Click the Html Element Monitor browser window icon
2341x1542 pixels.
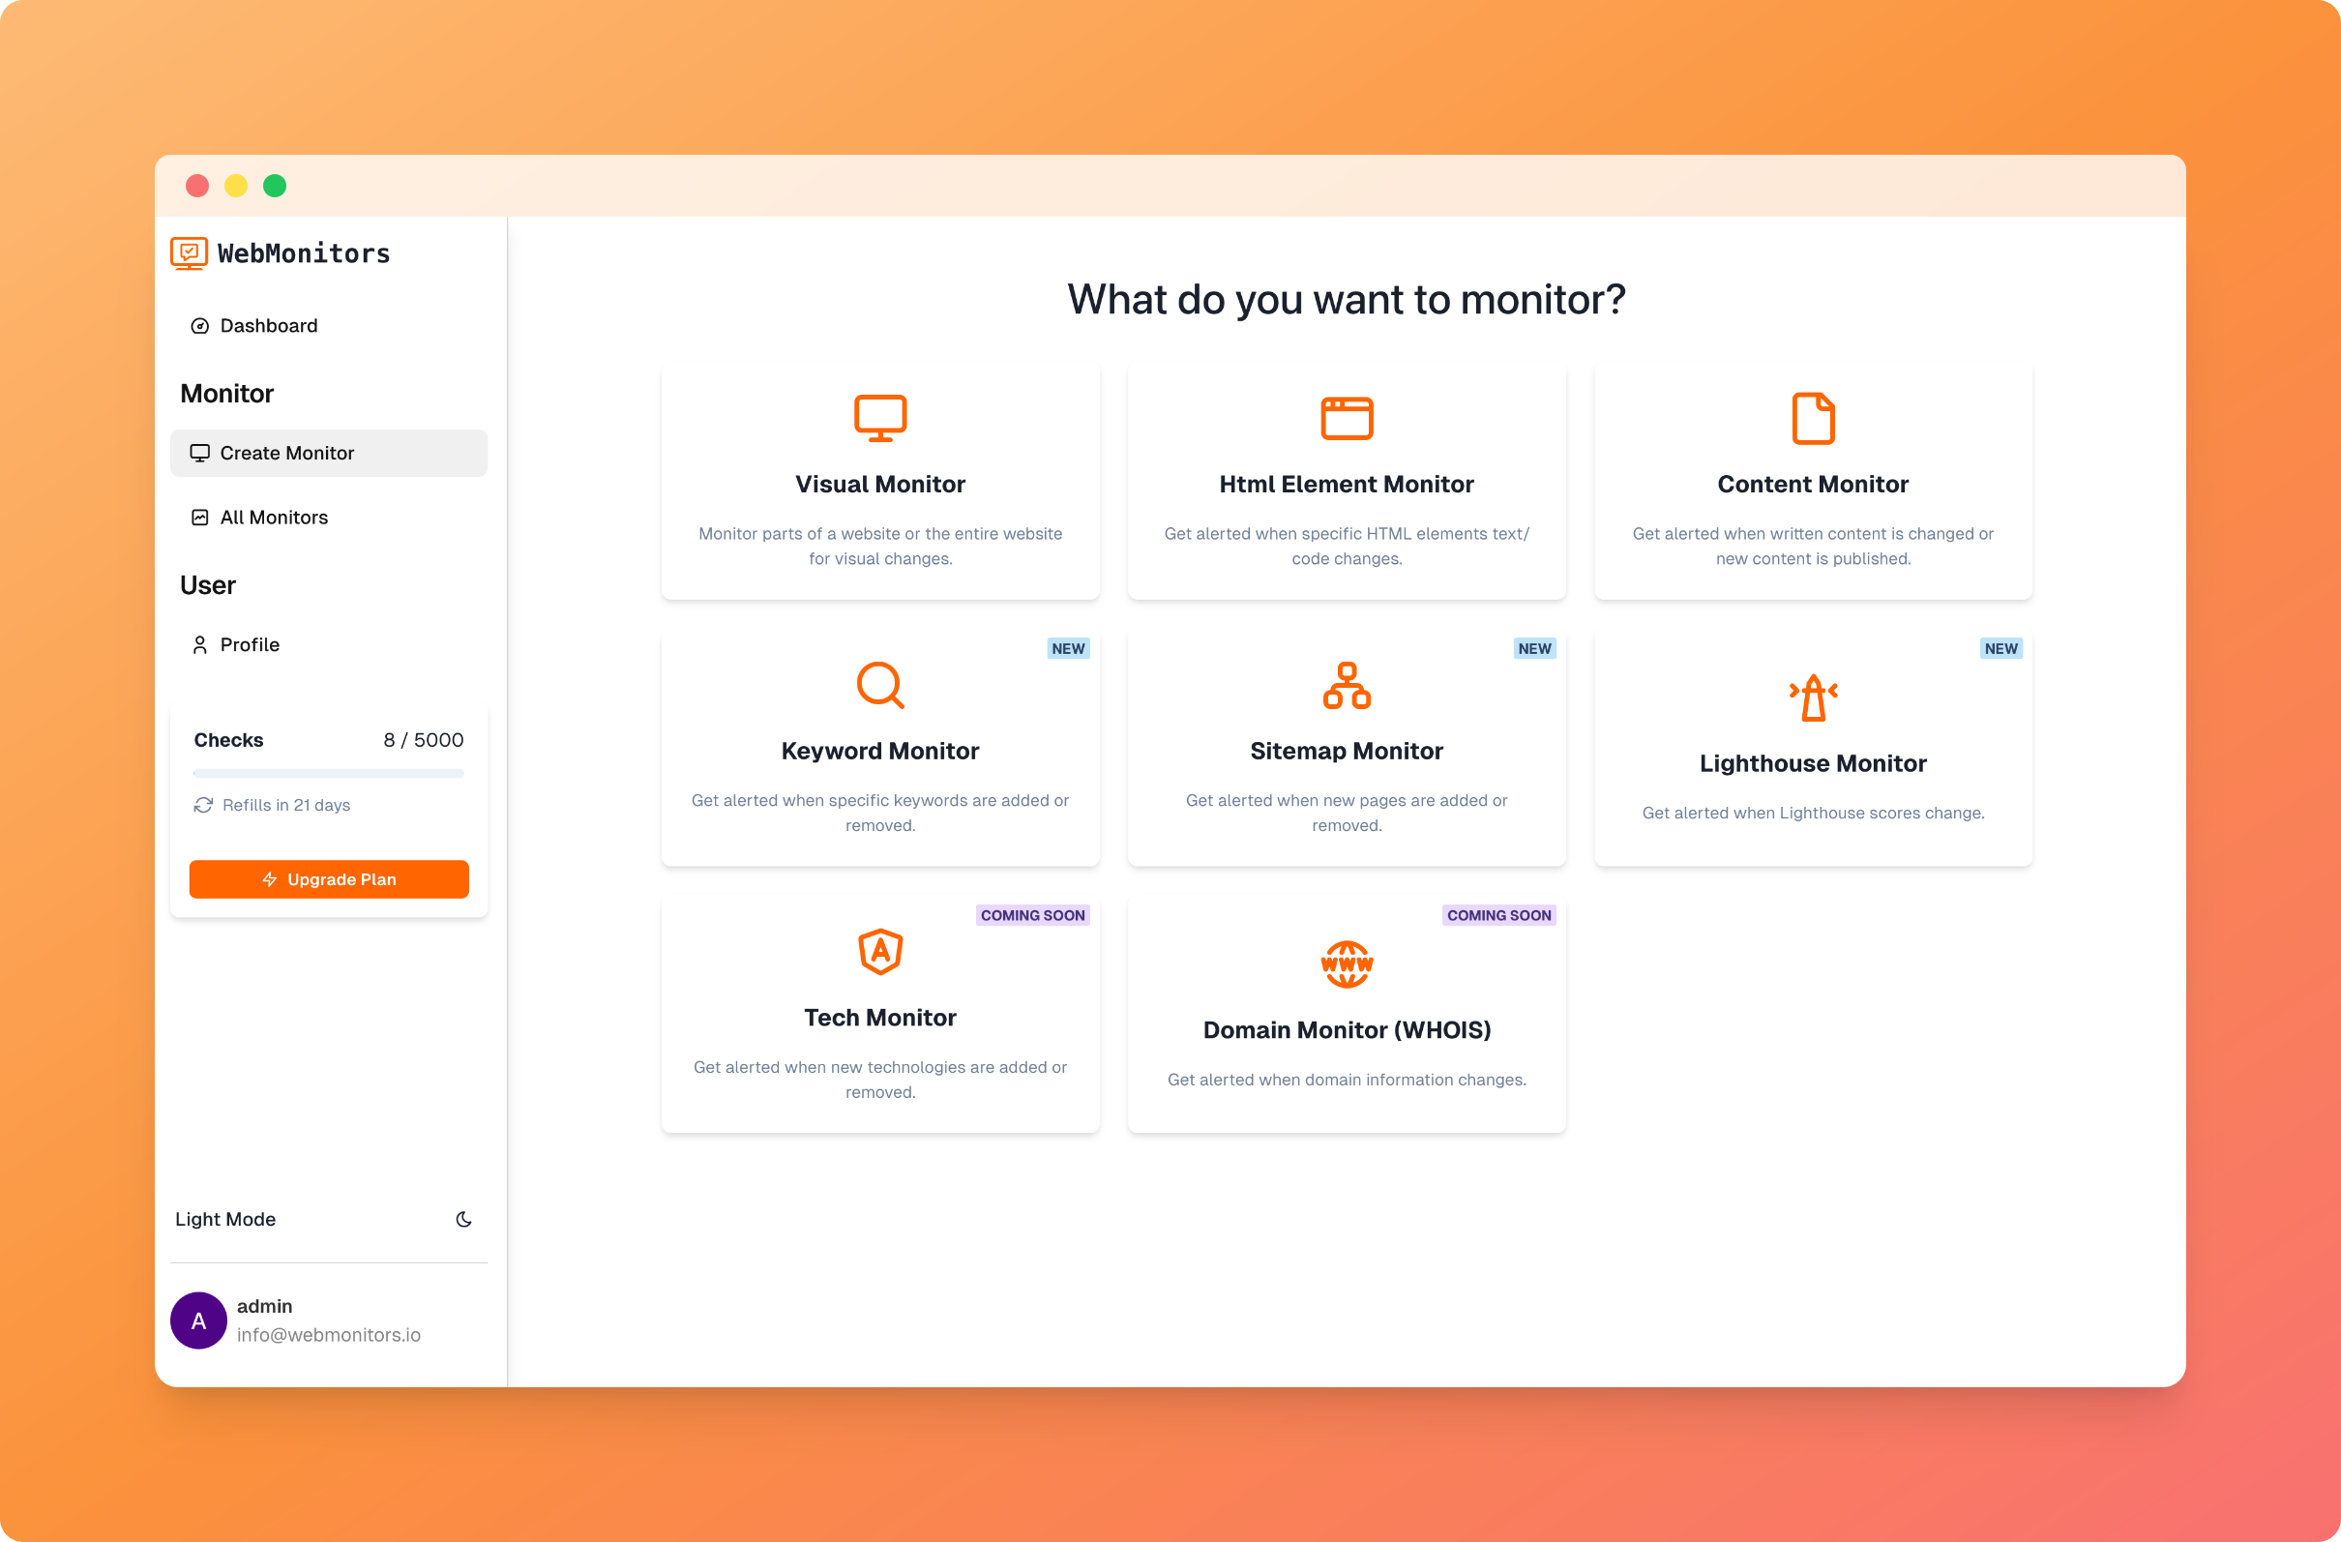[1347, 418]
